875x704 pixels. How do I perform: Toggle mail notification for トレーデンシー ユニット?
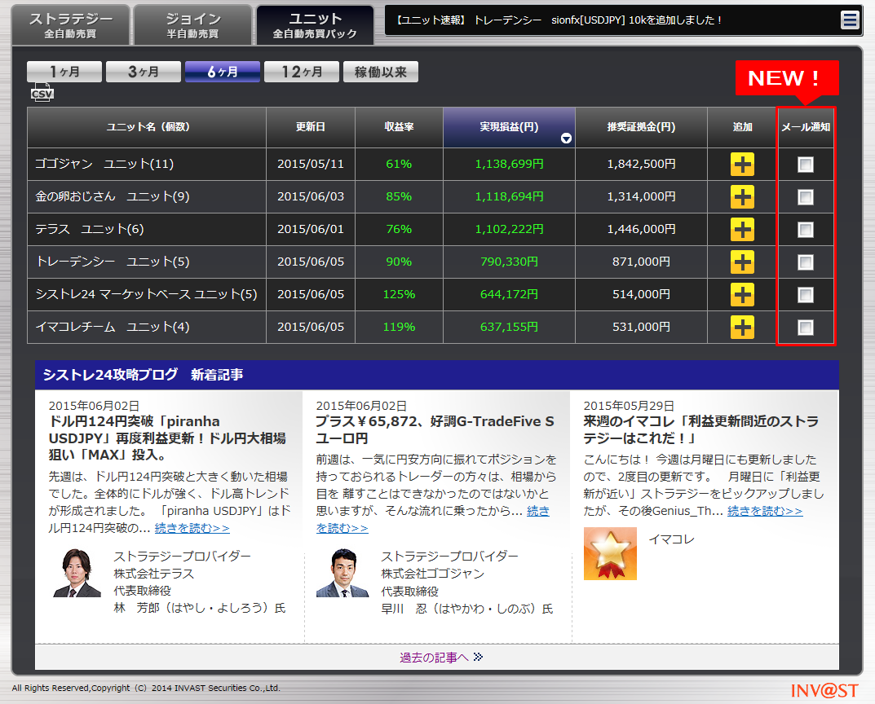(805, 262)
